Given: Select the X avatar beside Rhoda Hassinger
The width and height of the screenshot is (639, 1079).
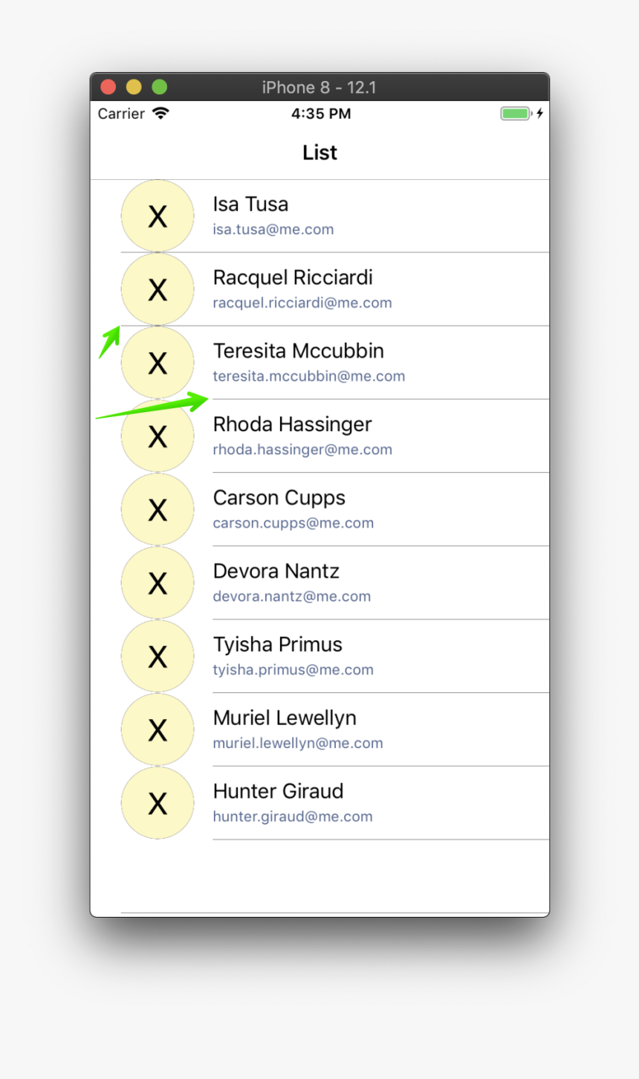Looking at the screenshot, I should [158, 436].
